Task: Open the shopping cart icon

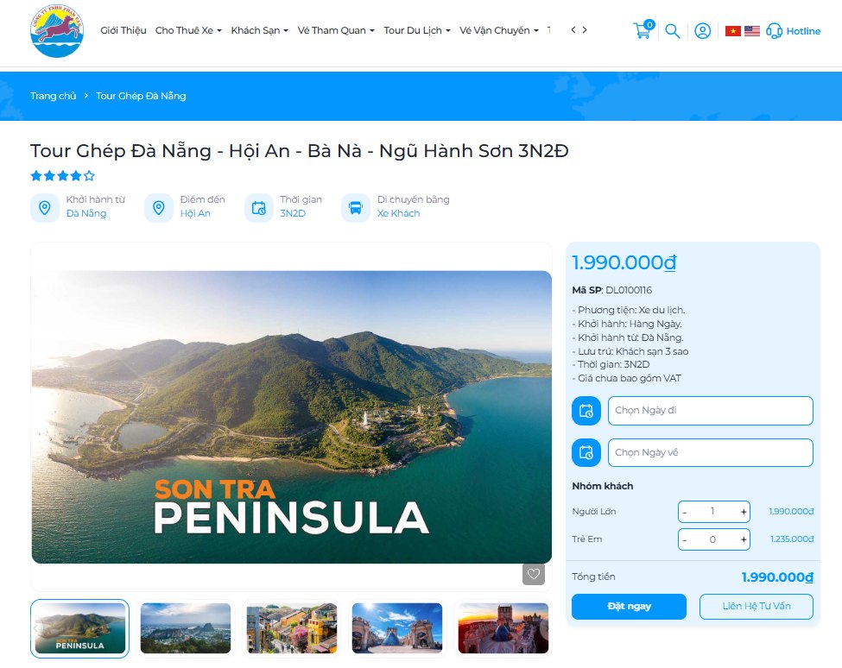Action: (x=642, y=31)
